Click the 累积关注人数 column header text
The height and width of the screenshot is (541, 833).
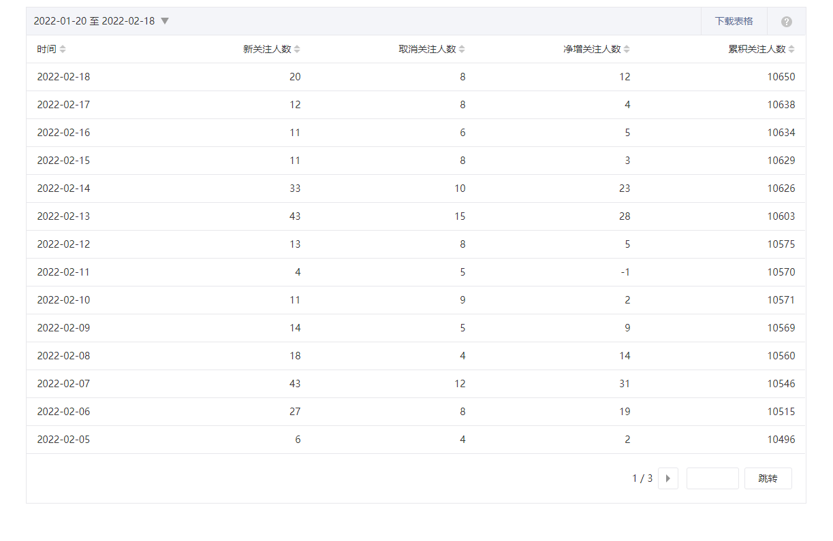(x=757, y=49)
